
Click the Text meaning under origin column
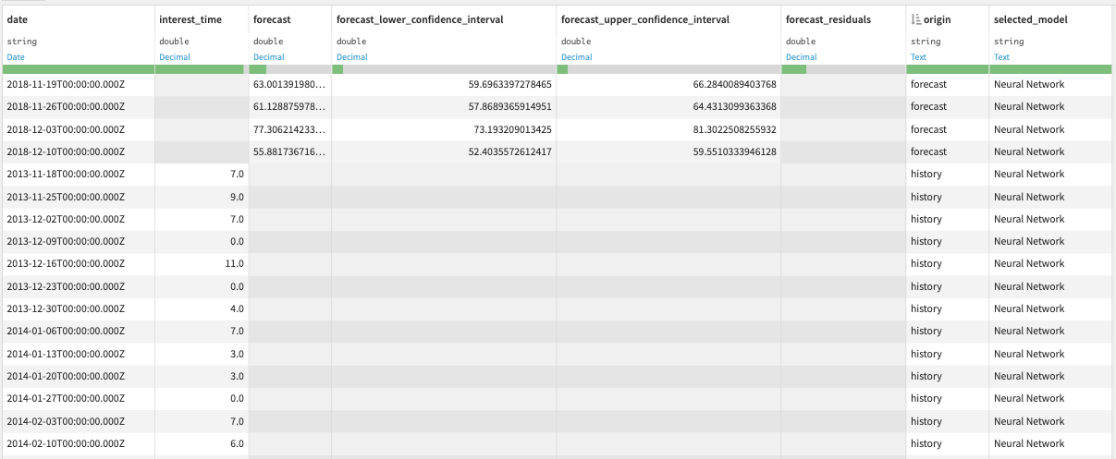(x=918, y=57)
